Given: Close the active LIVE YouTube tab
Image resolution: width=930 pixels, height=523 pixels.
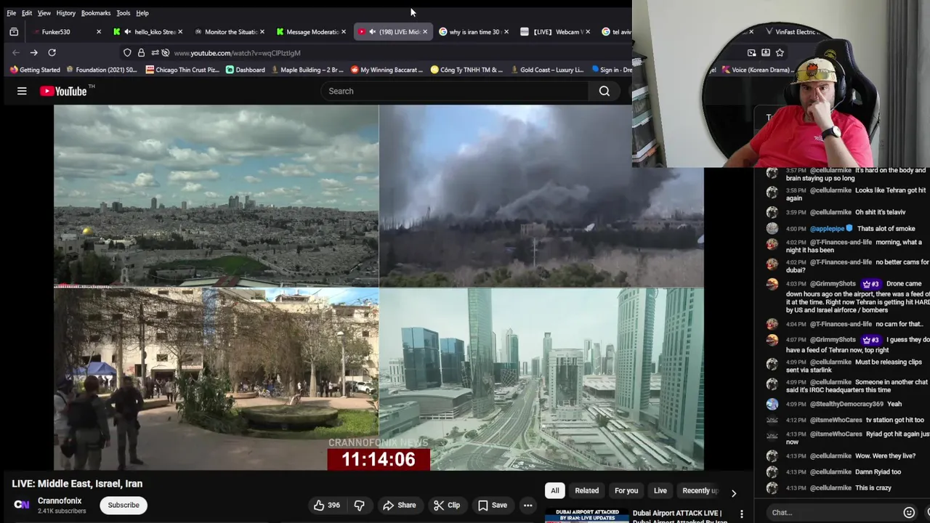Looking at the screenshot, I should [425, 32].
